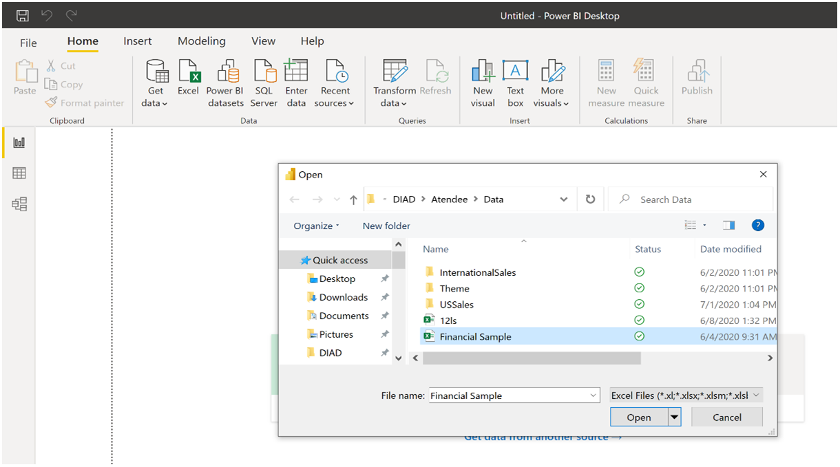Open the File menu

(28, 42)
